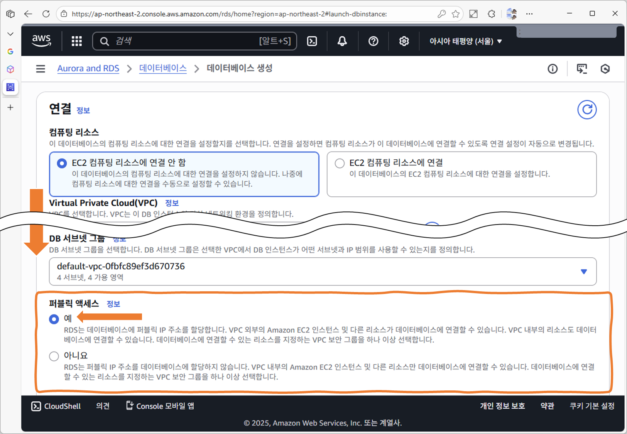Open the DB subnet group dropdown

[x=323, y=272]
